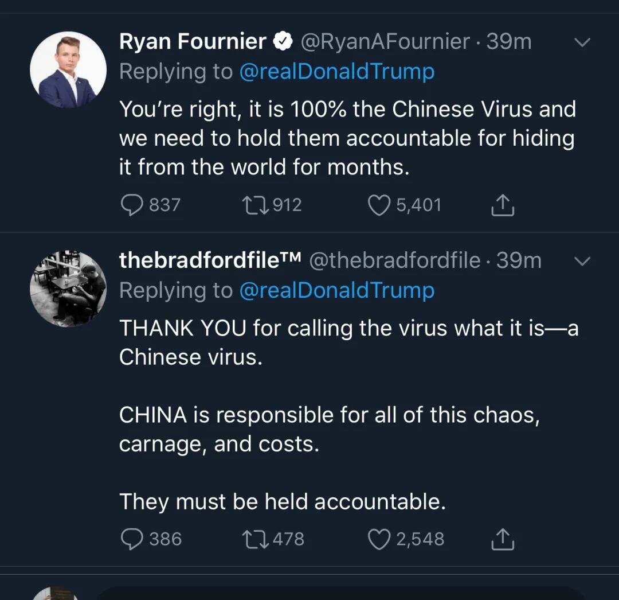This screenshot has height=600, width=619.
Task: Retweet thebradfordfile tweet with 478 retweets
Action: tap(256, 540)
